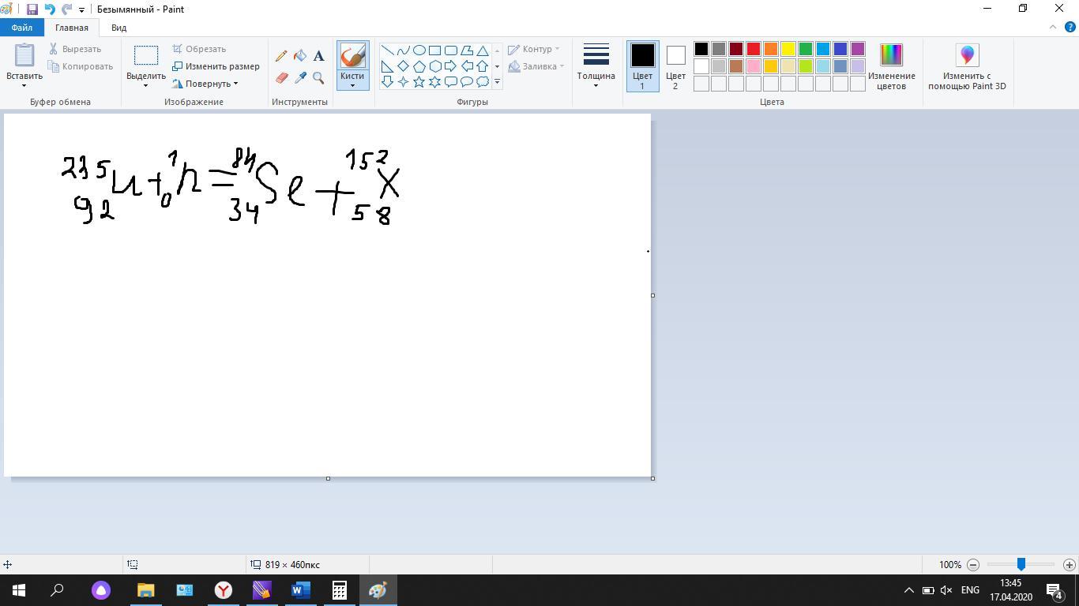Click the Save icon in title bar
1079x606 pixels.
(x=32, y=9)
